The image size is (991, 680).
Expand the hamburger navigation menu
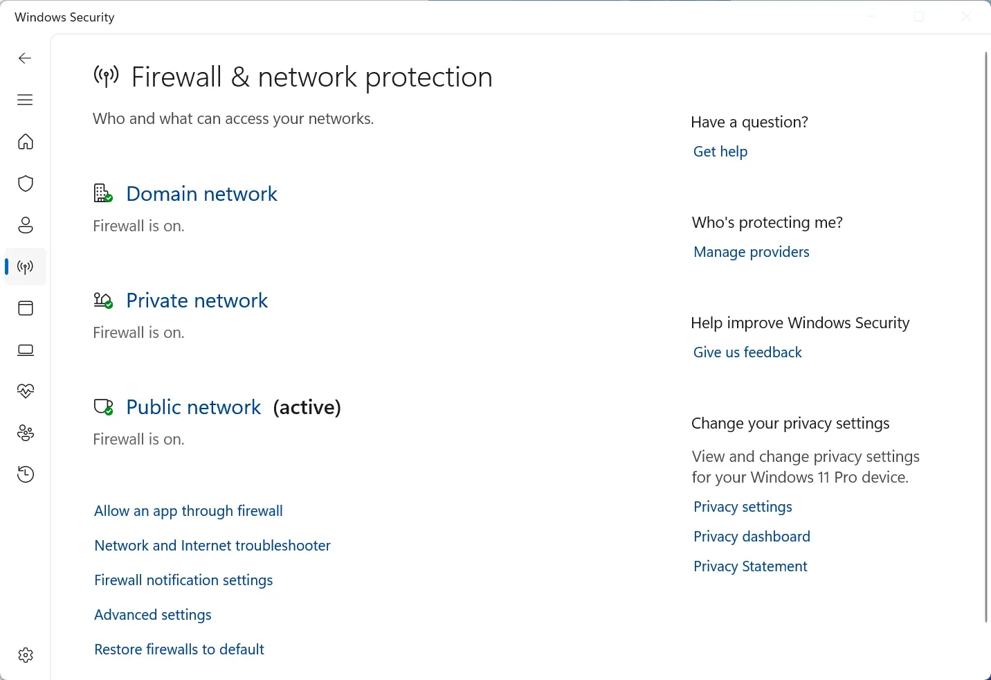pos(24,100)
